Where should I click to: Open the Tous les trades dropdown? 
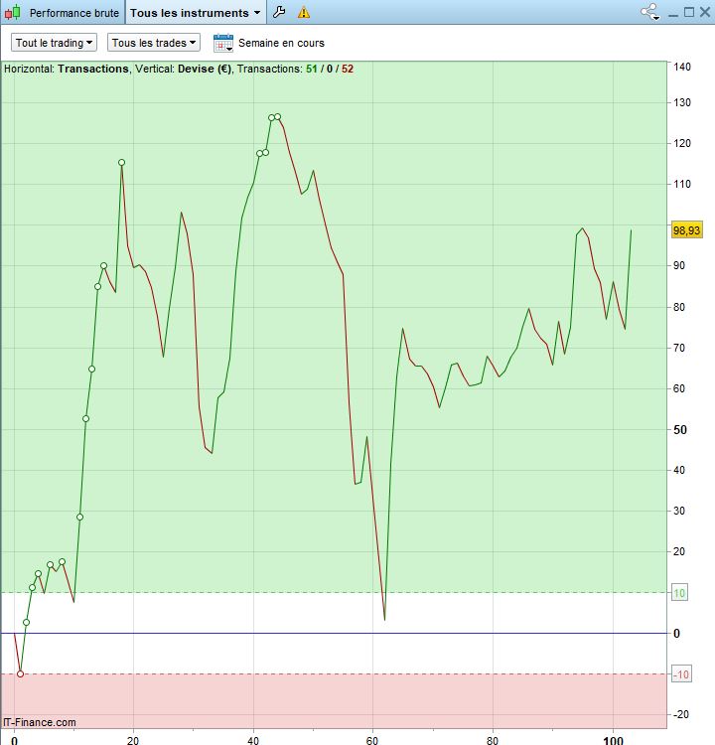point(154,43)
